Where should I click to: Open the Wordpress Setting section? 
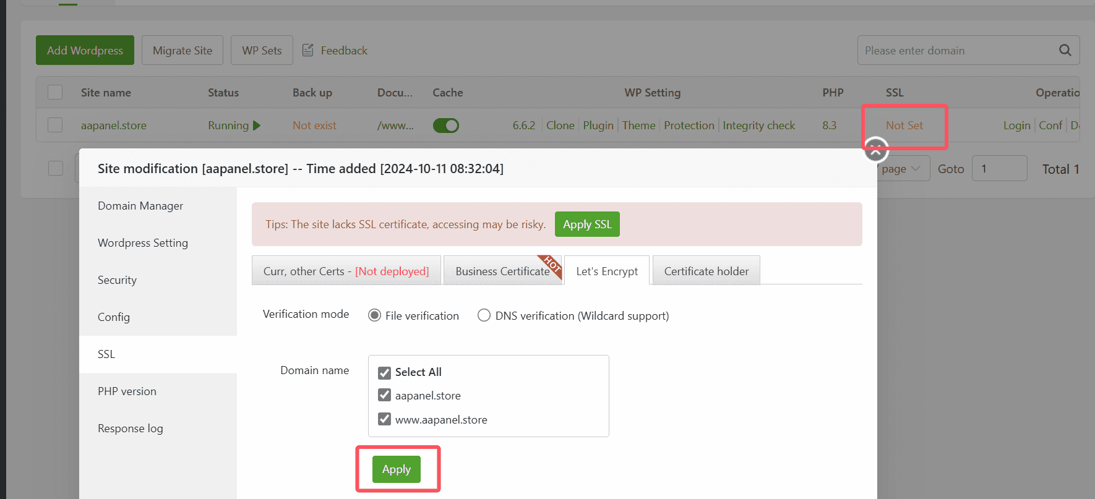pos(158,243)
